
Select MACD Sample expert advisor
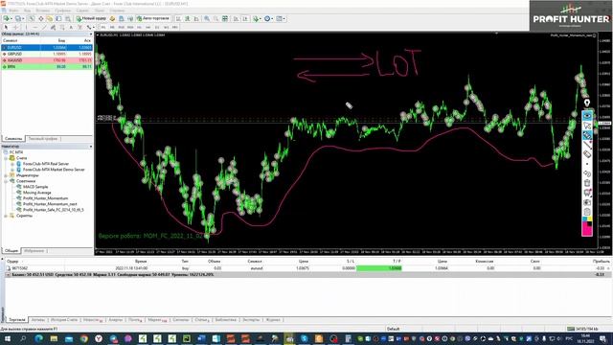tap(35, 187)
